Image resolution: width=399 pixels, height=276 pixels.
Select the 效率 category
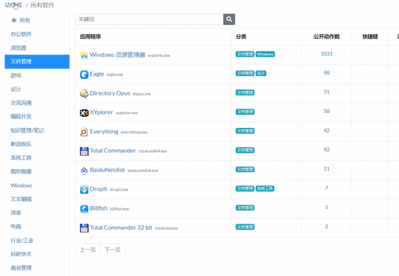click(x=16, y=213)
